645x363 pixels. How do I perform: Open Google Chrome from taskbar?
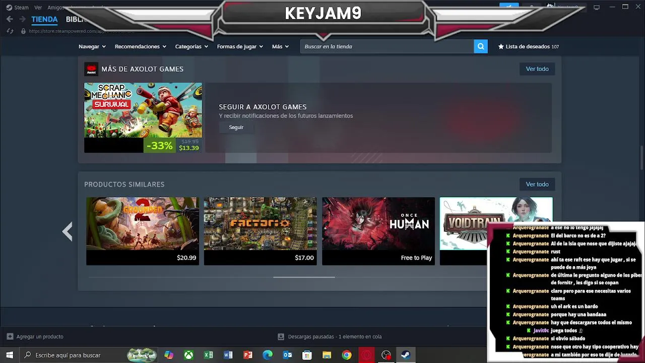(346, 355)
